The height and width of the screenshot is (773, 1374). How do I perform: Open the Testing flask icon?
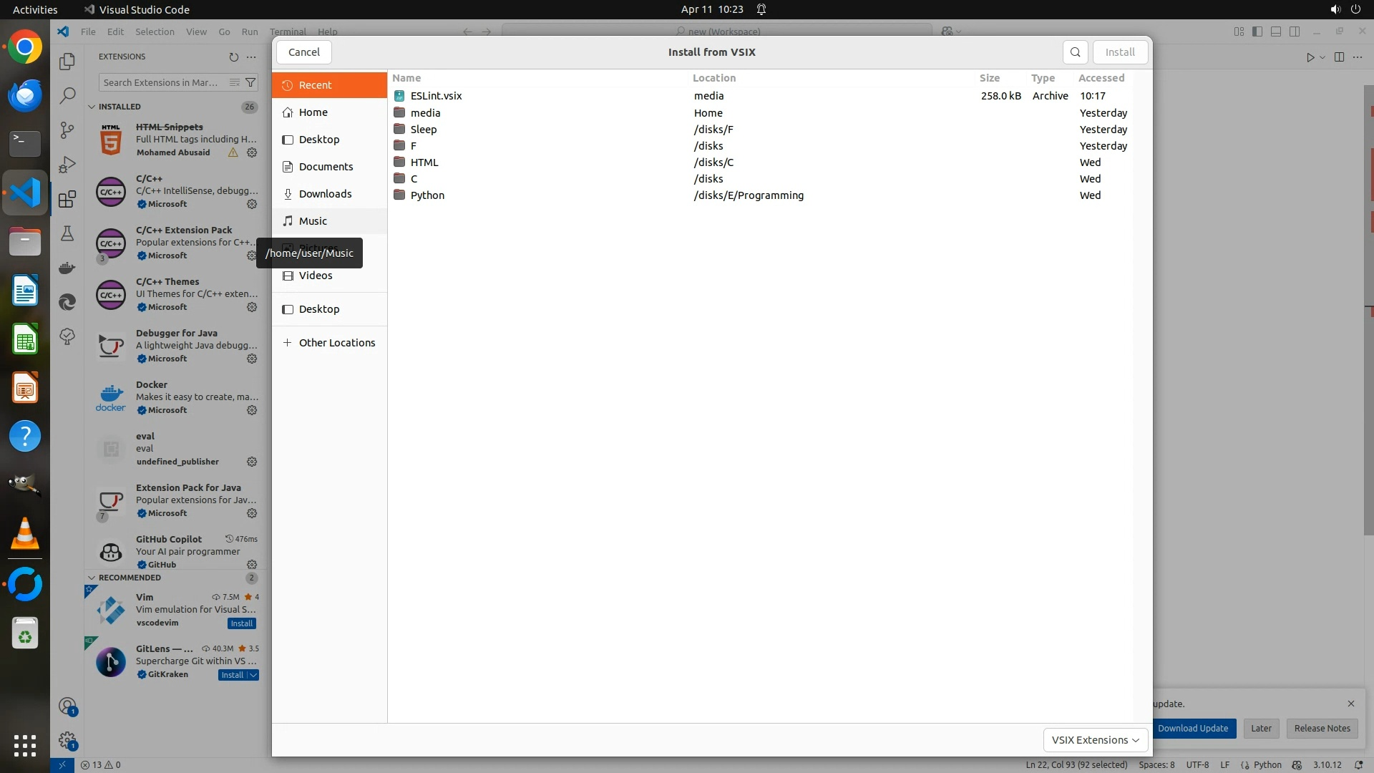pos(67,233)
